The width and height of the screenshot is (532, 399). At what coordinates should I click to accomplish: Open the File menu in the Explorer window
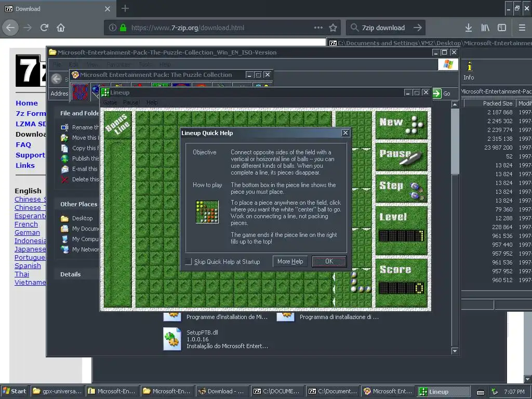click(x=57, y=64)
